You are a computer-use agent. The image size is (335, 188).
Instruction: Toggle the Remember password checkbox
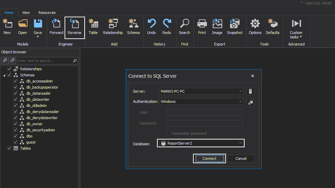click(x=169, y=133)
